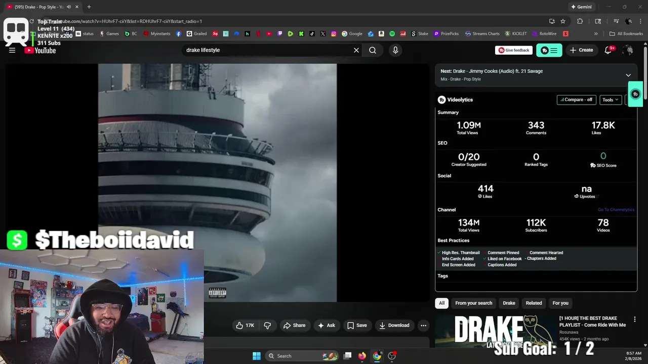Click the floating TubeBuddy side tab
648x364 pixels.
635,94
